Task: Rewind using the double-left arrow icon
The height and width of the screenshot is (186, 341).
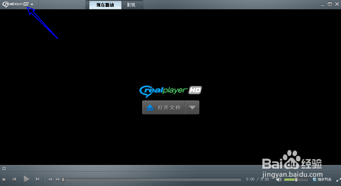Action: (x=50, y=180)
